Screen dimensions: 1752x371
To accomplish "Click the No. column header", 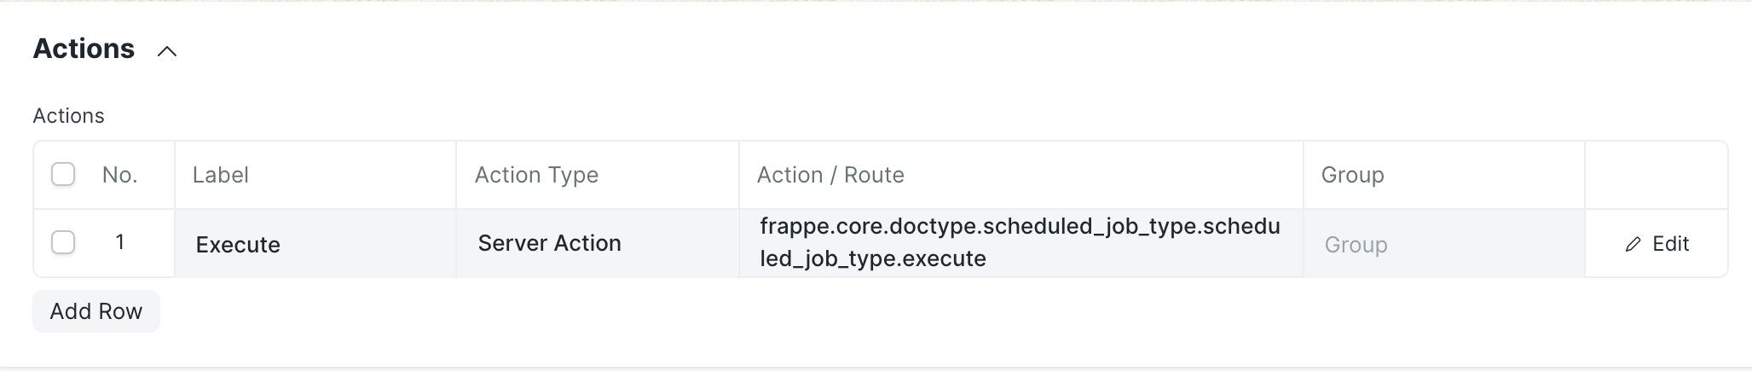I will click(120, 175).
